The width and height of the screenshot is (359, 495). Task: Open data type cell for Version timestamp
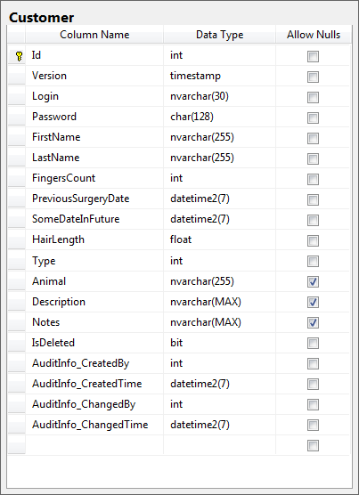219,76
